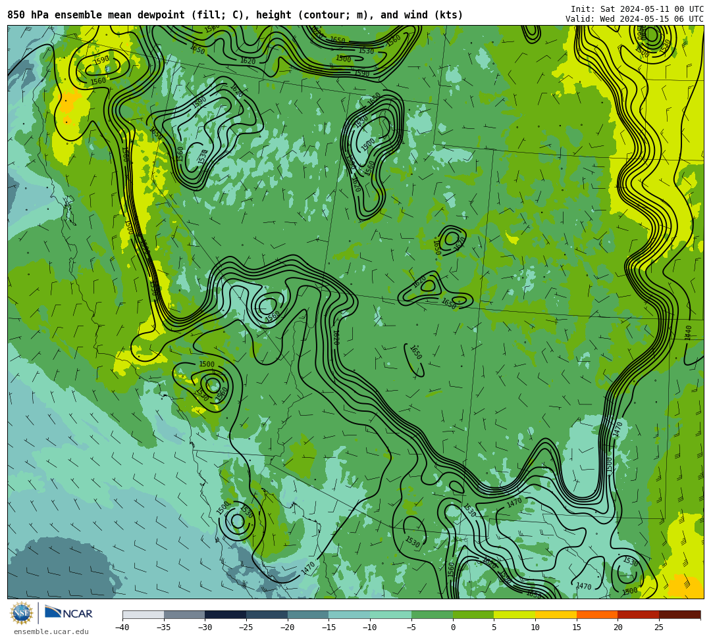Image resolution: width=711 pixels, height=640 pixels.
Task: Click the positive 20 colorbar tick label
Action: (x=618, y=628)
